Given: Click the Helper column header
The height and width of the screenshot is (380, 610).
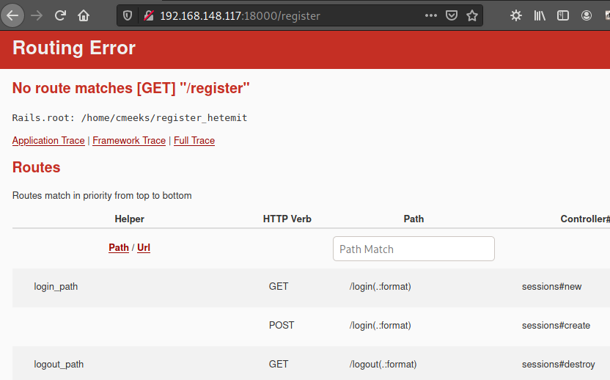Looking at the screenshot, I should (129, 219).
